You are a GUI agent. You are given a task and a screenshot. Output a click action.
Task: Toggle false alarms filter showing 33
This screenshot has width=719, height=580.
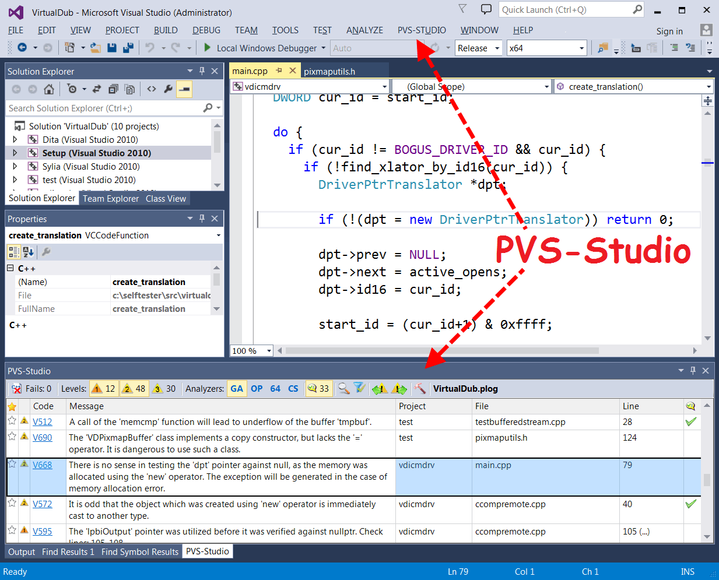[318, 389]
